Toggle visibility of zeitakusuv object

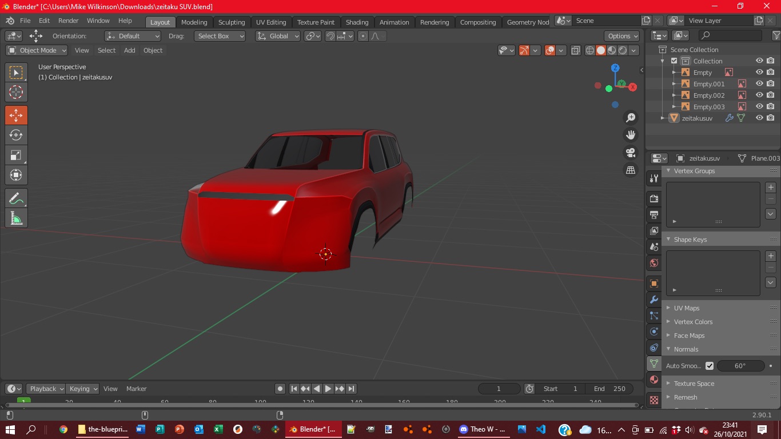tap(759, 118)
